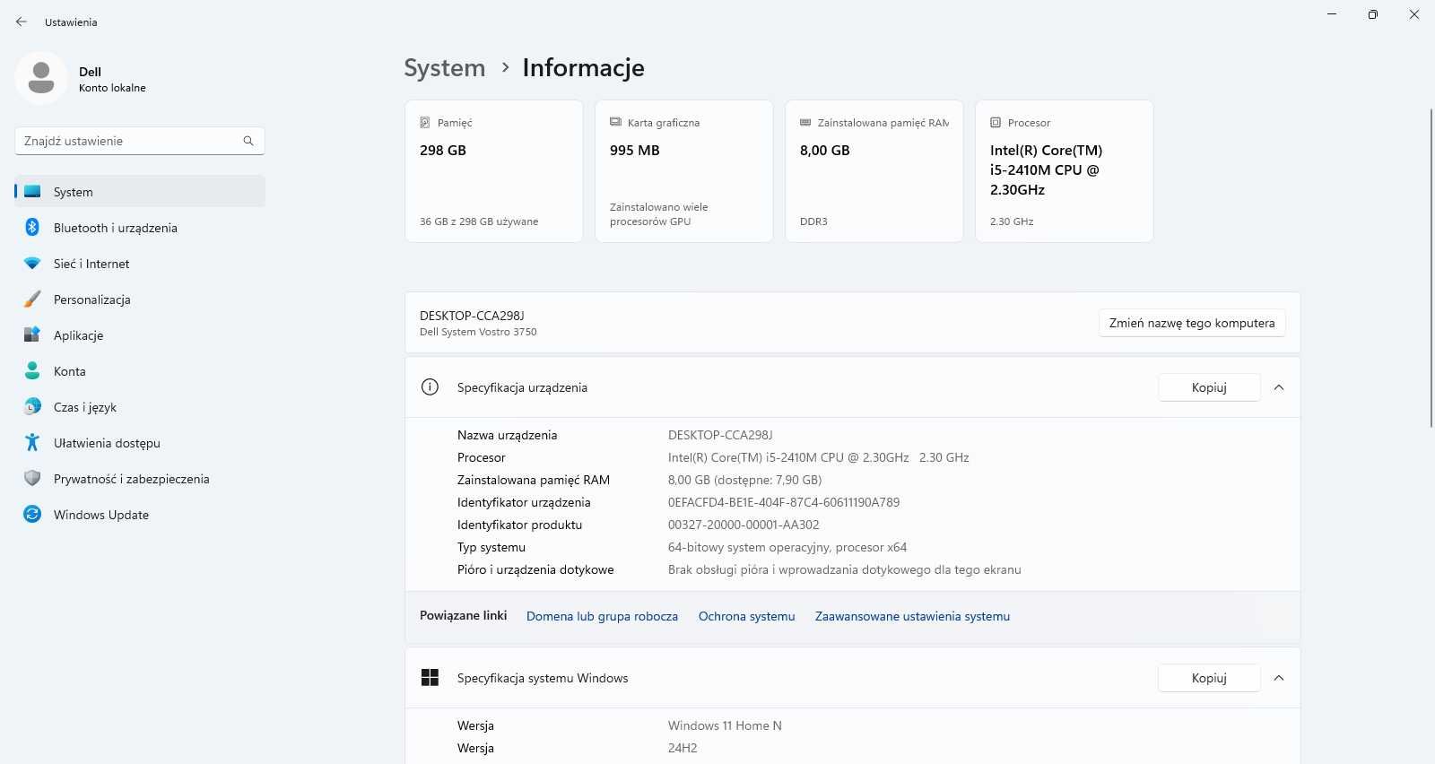Click the Pióro i urządzenia dotykowe label

click(535, 569)
